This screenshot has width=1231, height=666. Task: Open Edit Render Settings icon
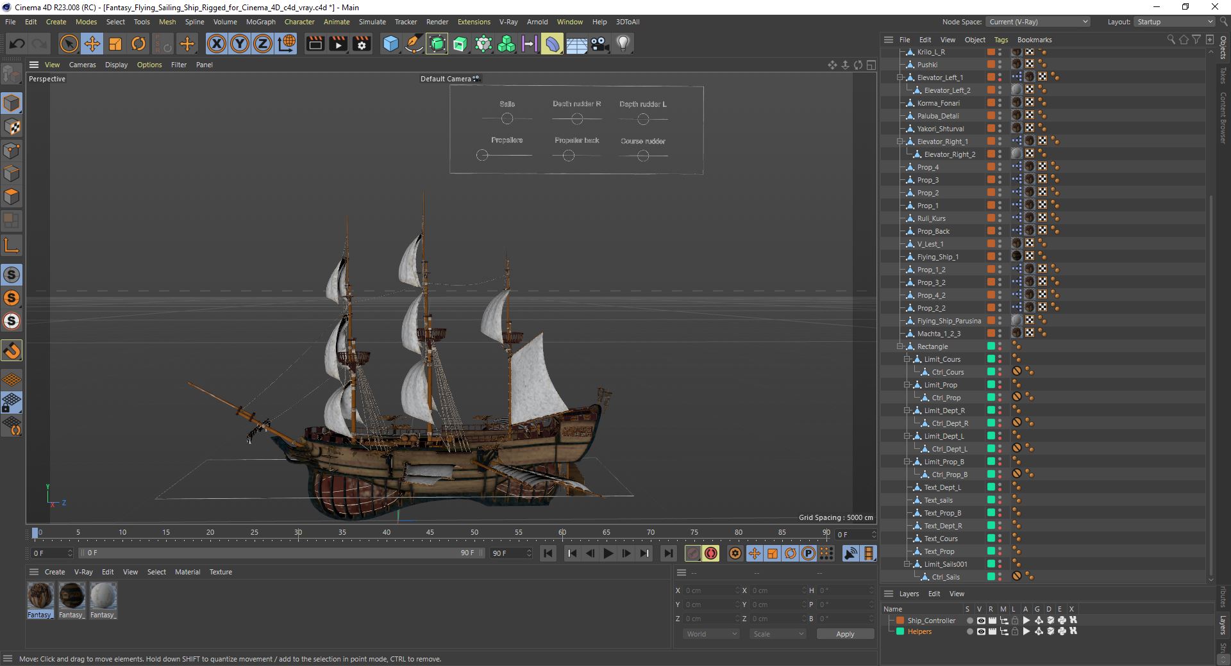coord(362,44)
